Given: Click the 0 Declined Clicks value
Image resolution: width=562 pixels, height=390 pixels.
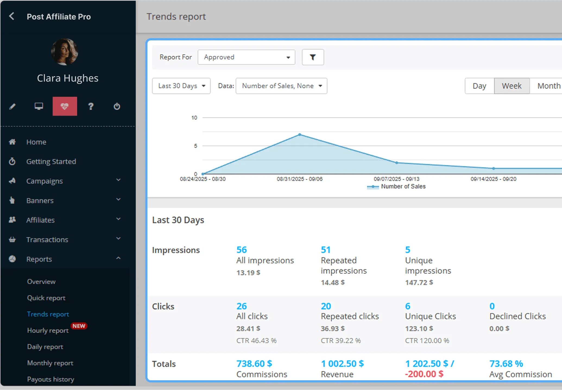Looking at the screenshot, I should (492, 306).
